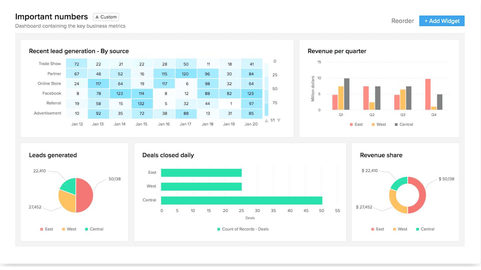The image size is (481, 270).
Task: Click the Add Widget button
Action: point(442,21)
